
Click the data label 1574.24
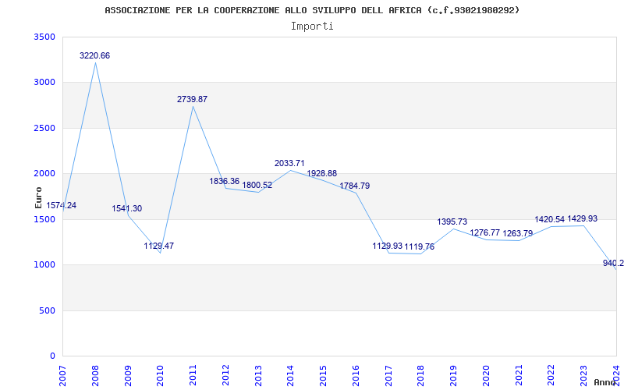point(62,206)
